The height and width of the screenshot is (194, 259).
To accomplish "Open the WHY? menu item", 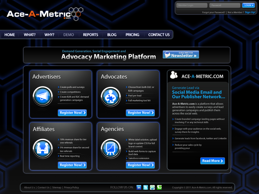I will [49, 35].
